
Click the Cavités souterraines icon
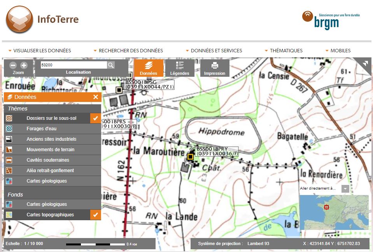click(x=9, y=160)
